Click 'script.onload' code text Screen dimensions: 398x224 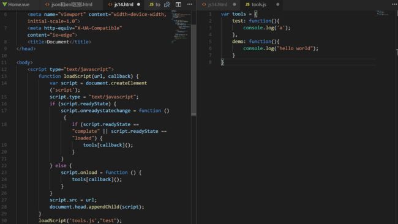(x=79, y=173)
